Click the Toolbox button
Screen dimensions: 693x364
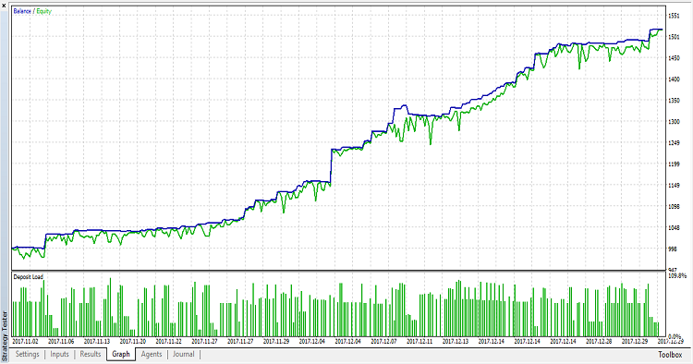(x=670, y=355)
